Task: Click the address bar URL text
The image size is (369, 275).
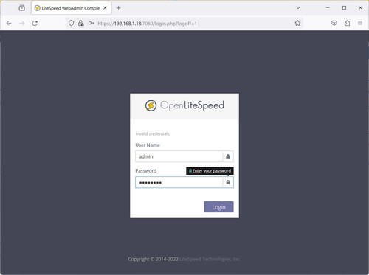Action: click(x=147, y=24)
